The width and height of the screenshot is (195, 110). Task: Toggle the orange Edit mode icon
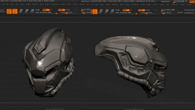pyautogui.click(x=9, y=11)
